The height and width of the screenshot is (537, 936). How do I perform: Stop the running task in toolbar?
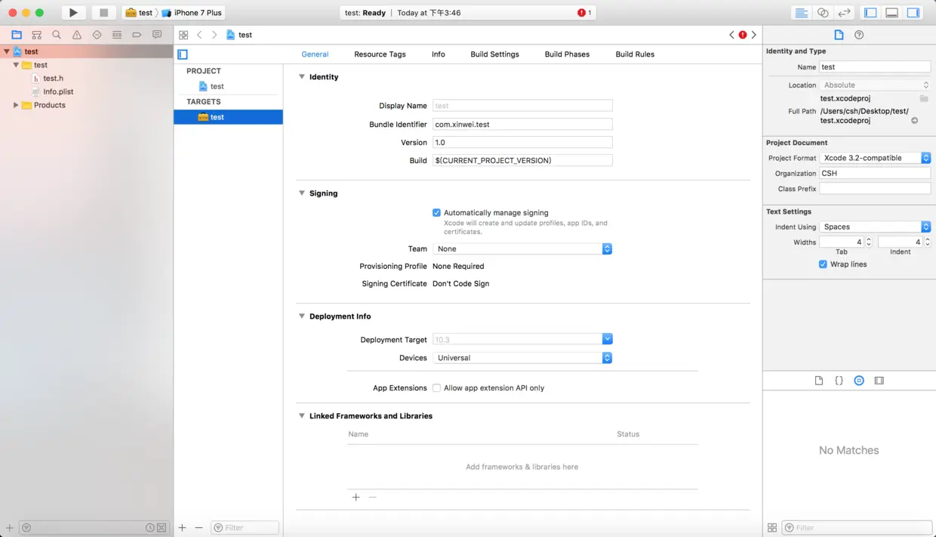click(104, 13)
